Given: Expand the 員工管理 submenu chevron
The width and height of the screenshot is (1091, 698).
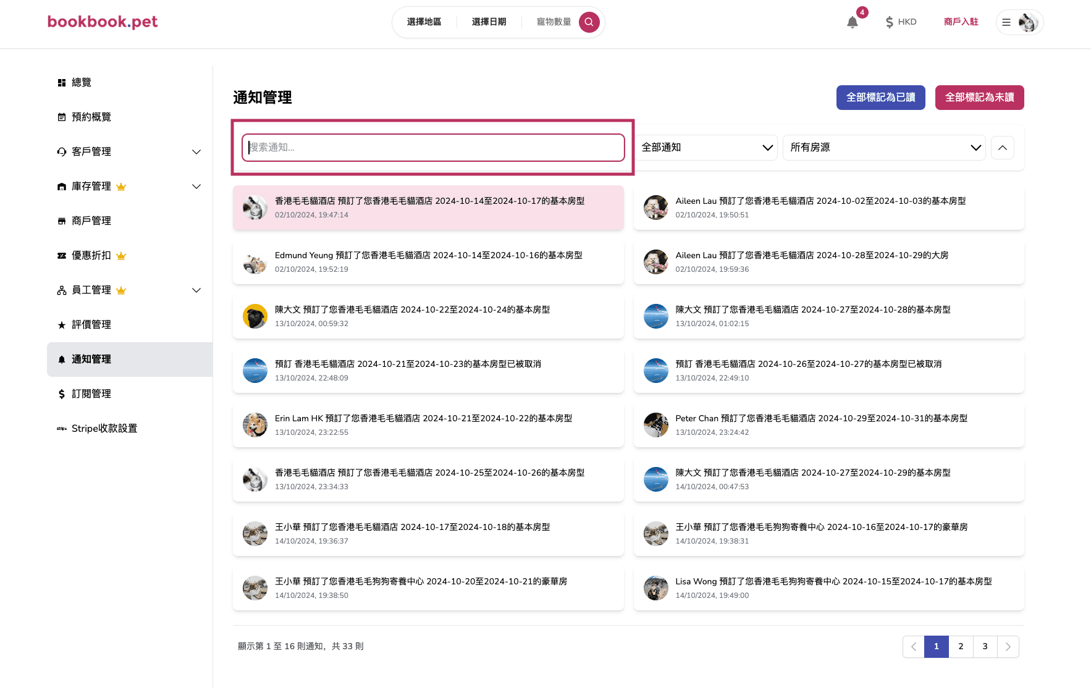Looking at the screenshot, I should click(x=196, y=290).
